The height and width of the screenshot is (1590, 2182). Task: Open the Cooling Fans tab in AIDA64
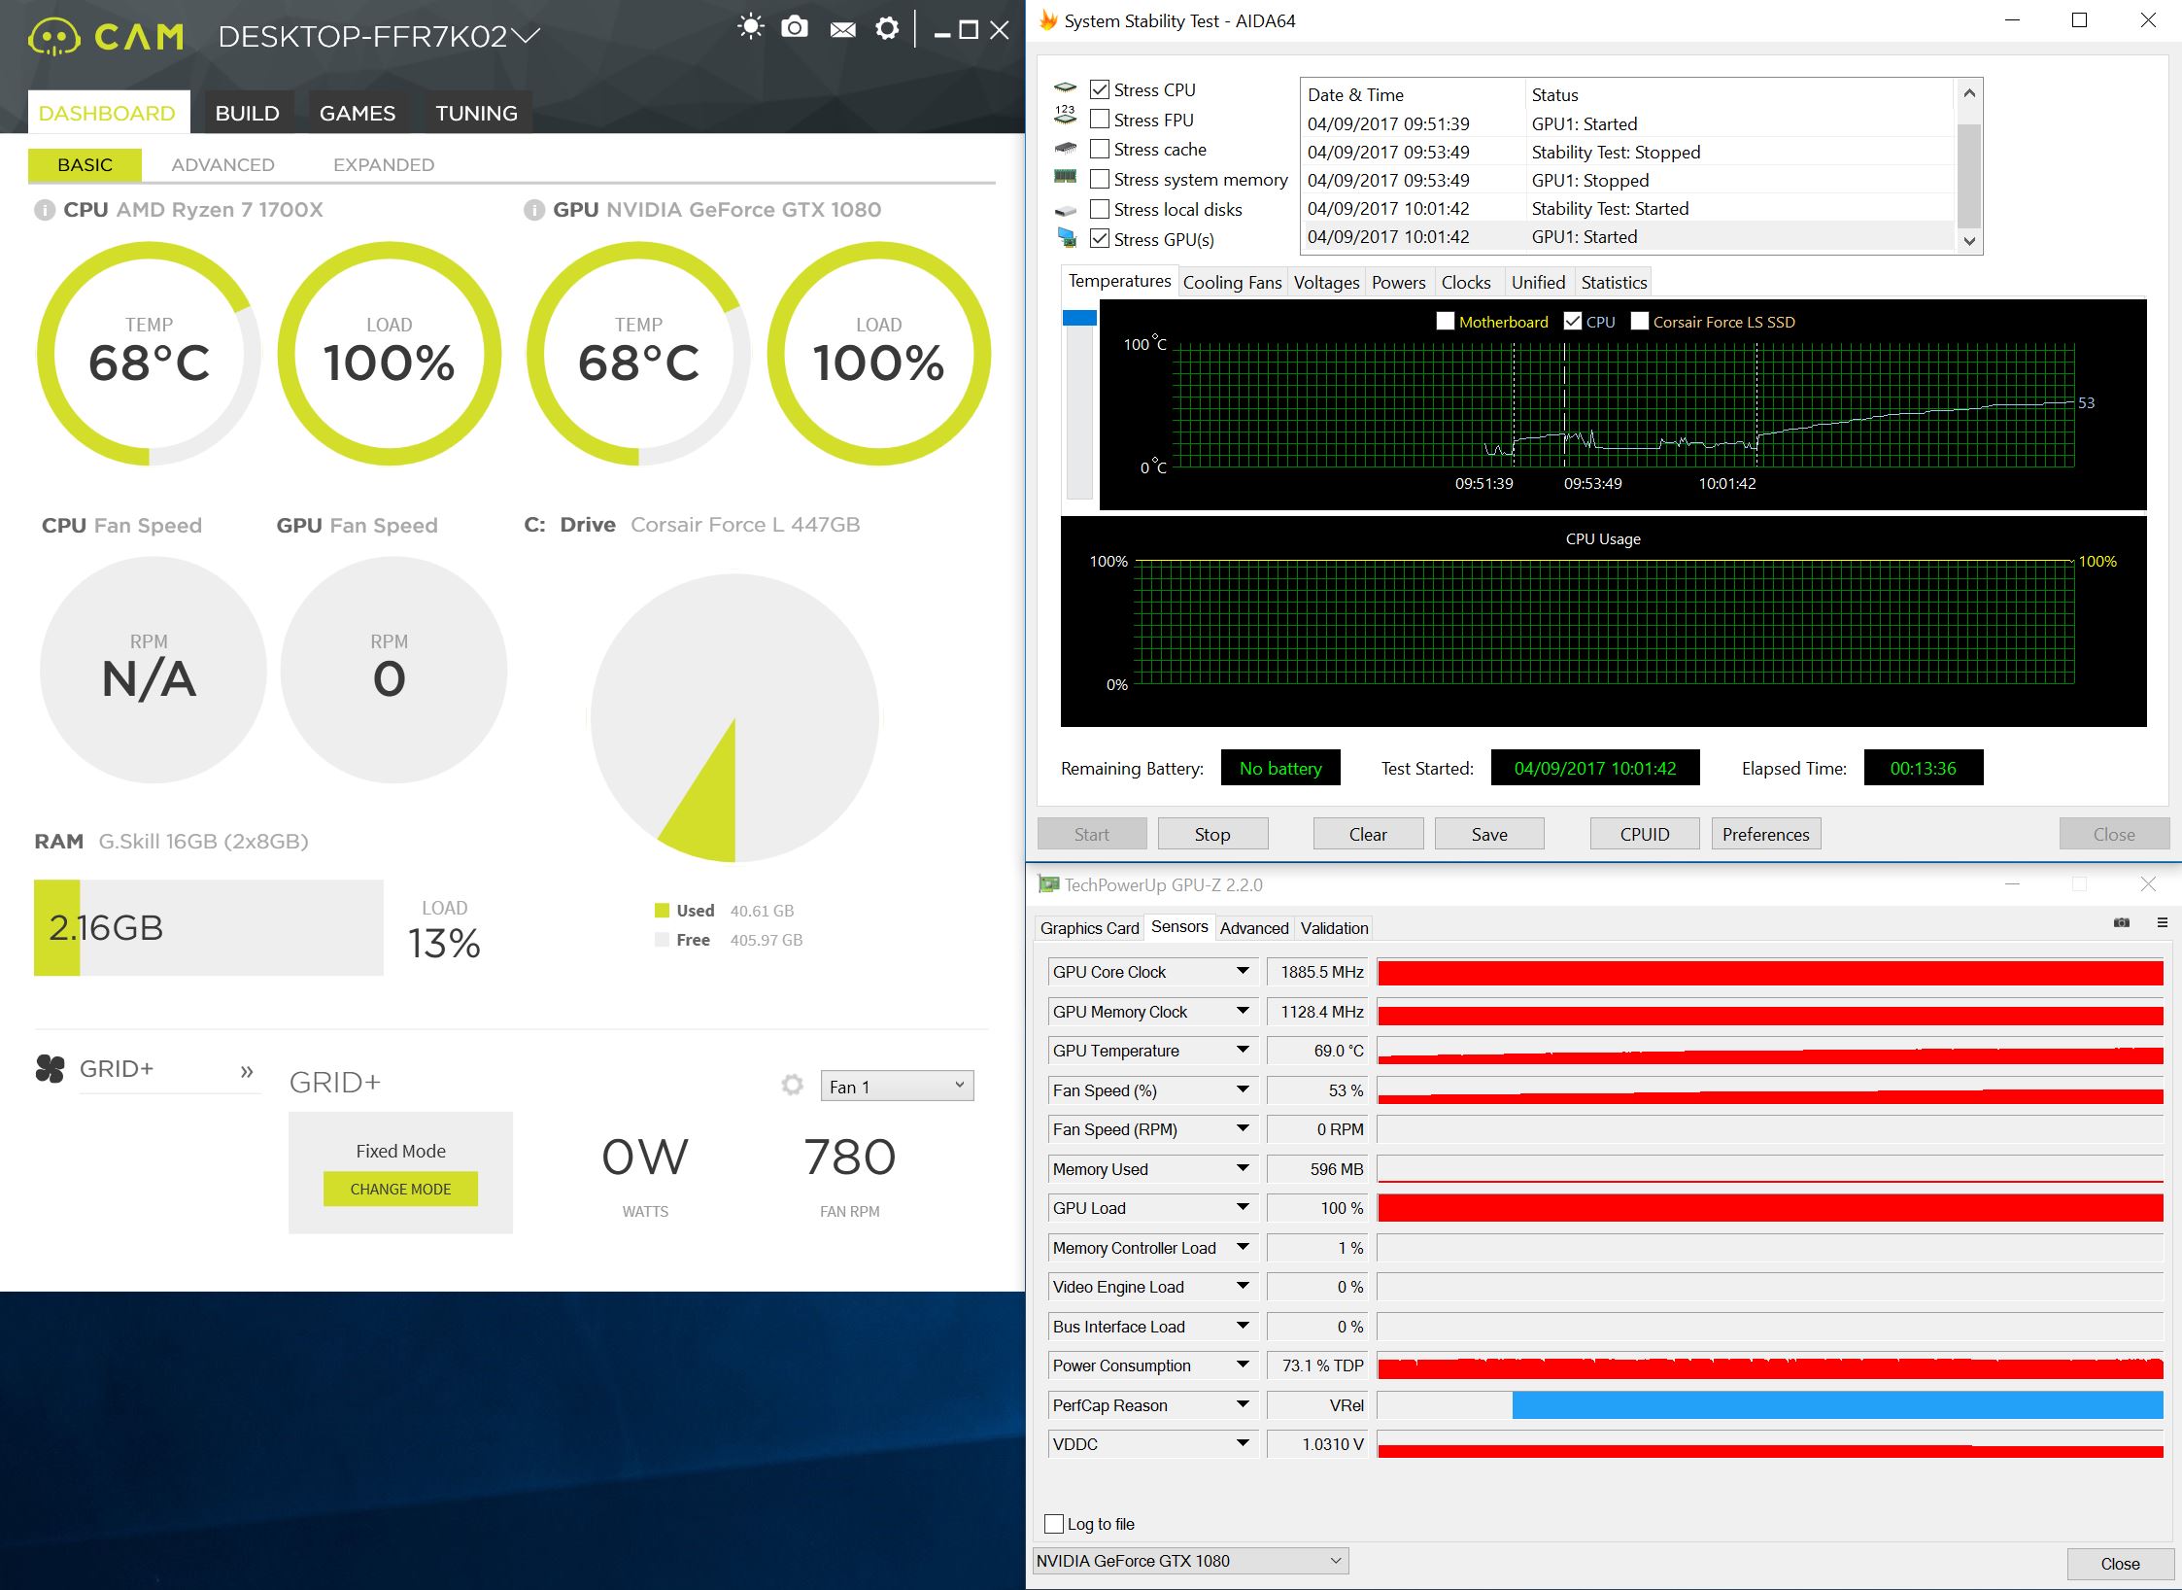pyautogui.click(x=1232, y=283)
